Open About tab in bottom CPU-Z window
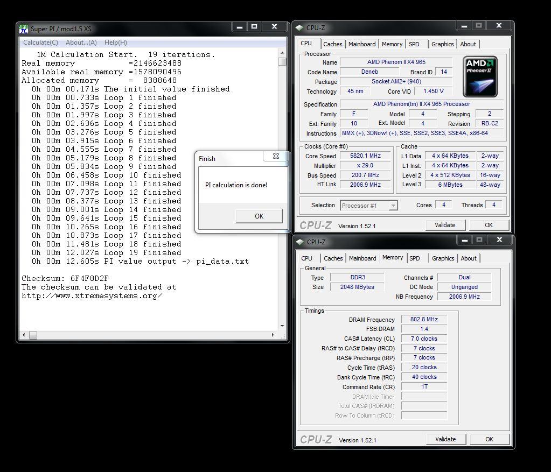Image resolution: width=551 pixels, height=472 pixels. click(469, 258)
